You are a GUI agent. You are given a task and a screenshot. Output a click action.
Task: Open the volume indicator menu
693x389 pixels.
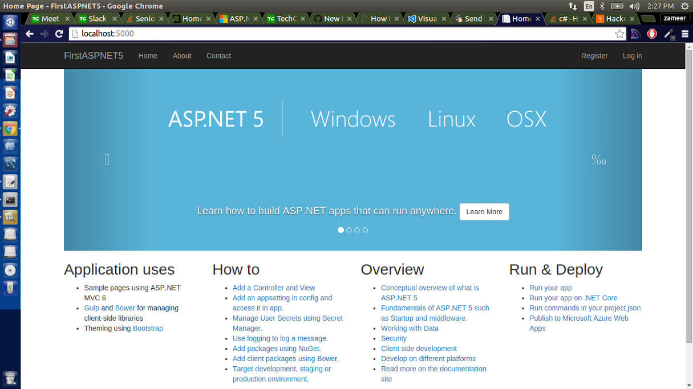click(x=634, y=6)
